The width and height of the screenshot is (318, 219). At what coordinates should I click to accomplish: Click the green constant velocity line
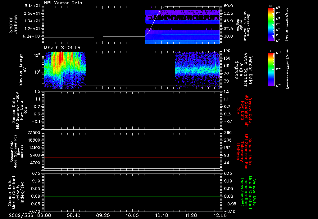[x=132, y=196]
